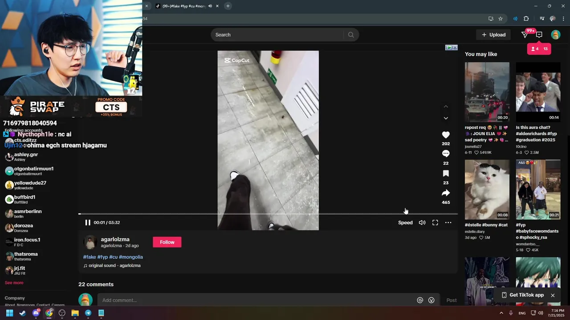
Task: Close the ad banner X icon
Action: [x=455, y=48]
